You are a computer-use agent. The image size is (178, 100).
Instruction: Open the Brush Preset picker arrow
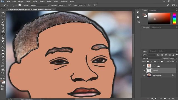click(x=16, y=5)
